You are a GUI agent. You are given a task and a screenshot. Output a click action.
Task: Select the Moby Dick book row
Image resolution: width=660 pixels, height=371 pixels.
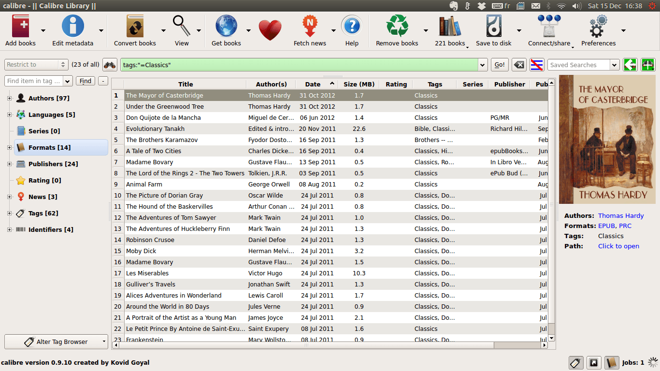point(330,251)
